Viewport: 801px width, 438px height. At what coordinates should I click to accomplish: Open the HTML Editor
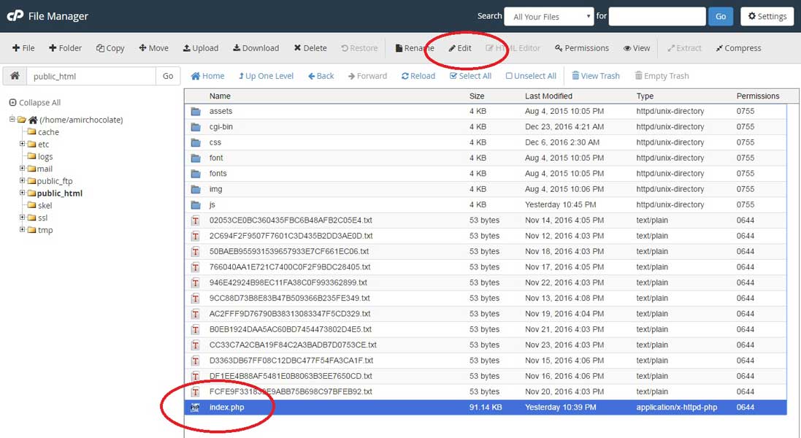(x=513, y=48)
